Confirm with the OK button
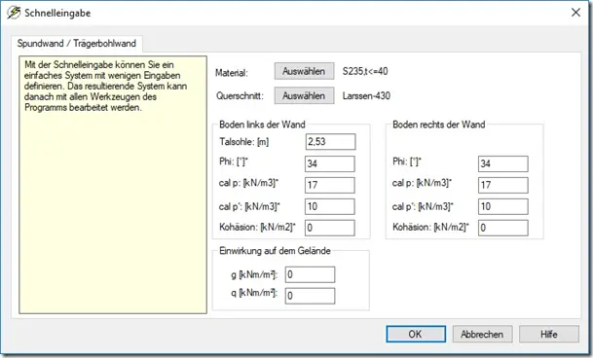Viewport: 593px width, 358px height. pyautogui.click(x=416, y=335)
